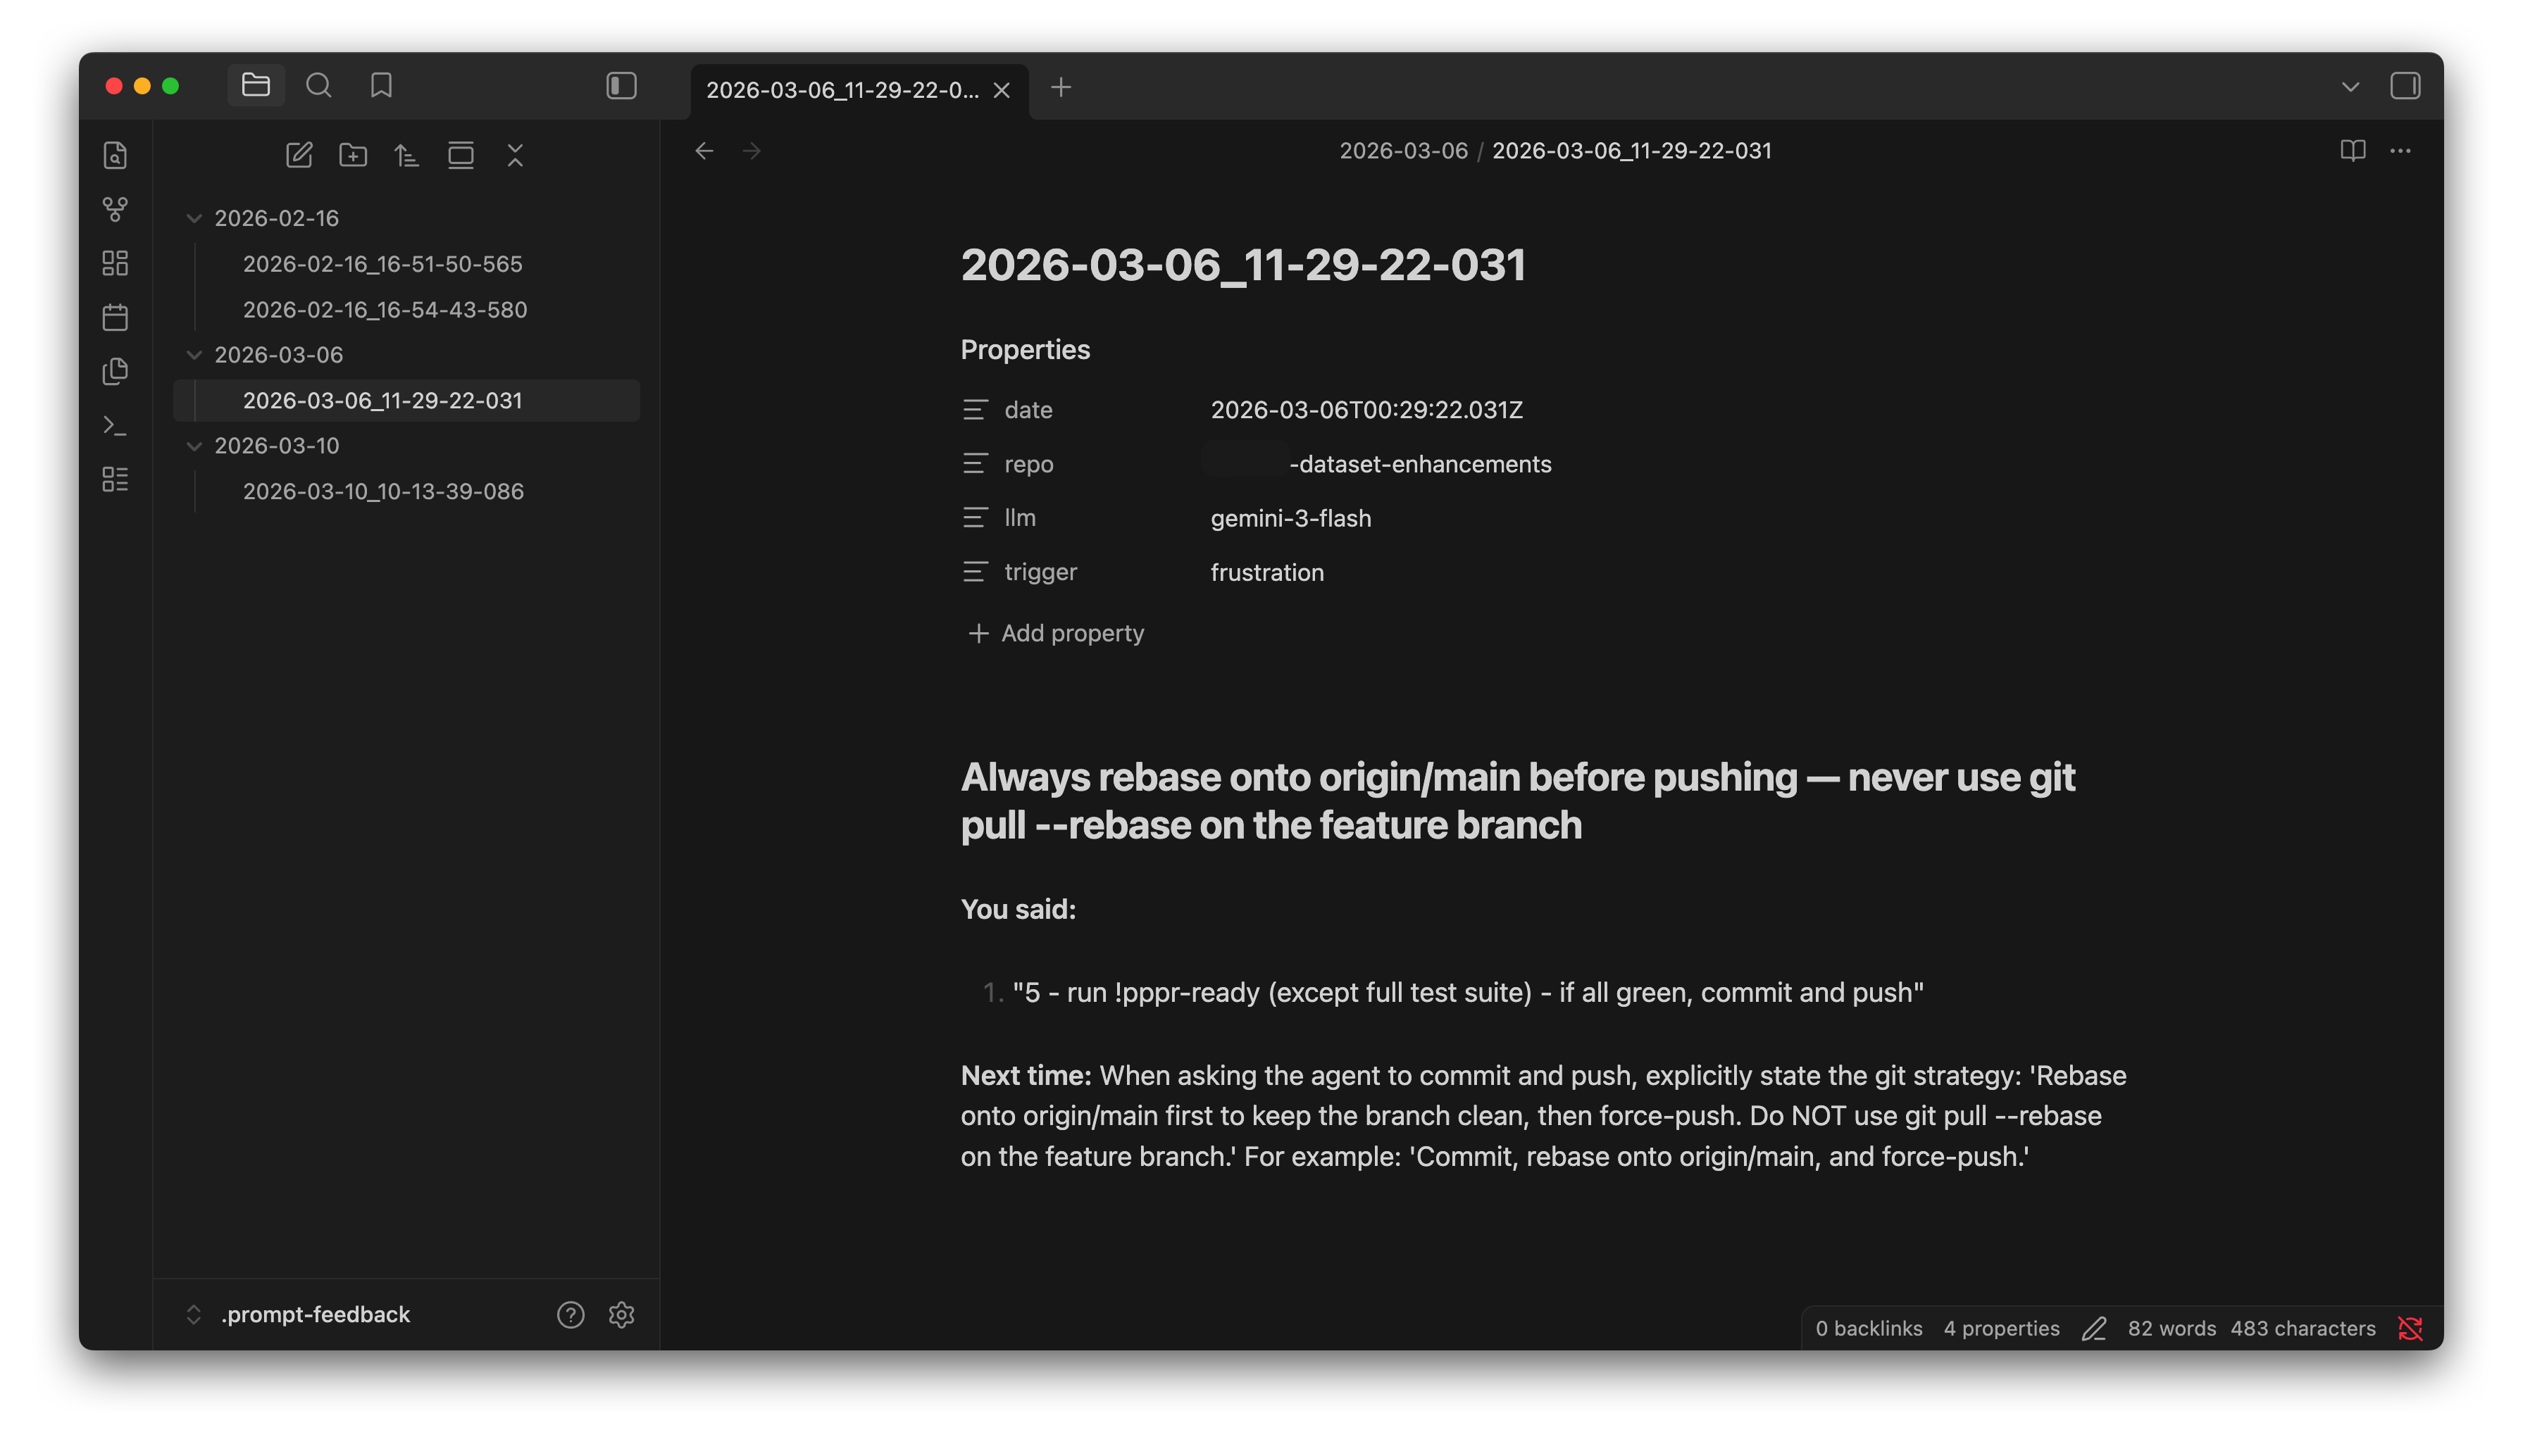
Task: Toggle the left sidebar
Action: click(621, 87)
